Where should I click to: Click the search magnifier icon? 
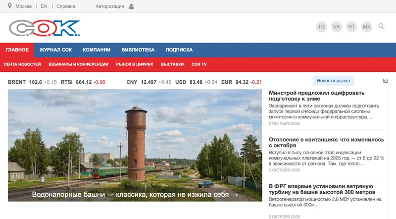[381, 26]
